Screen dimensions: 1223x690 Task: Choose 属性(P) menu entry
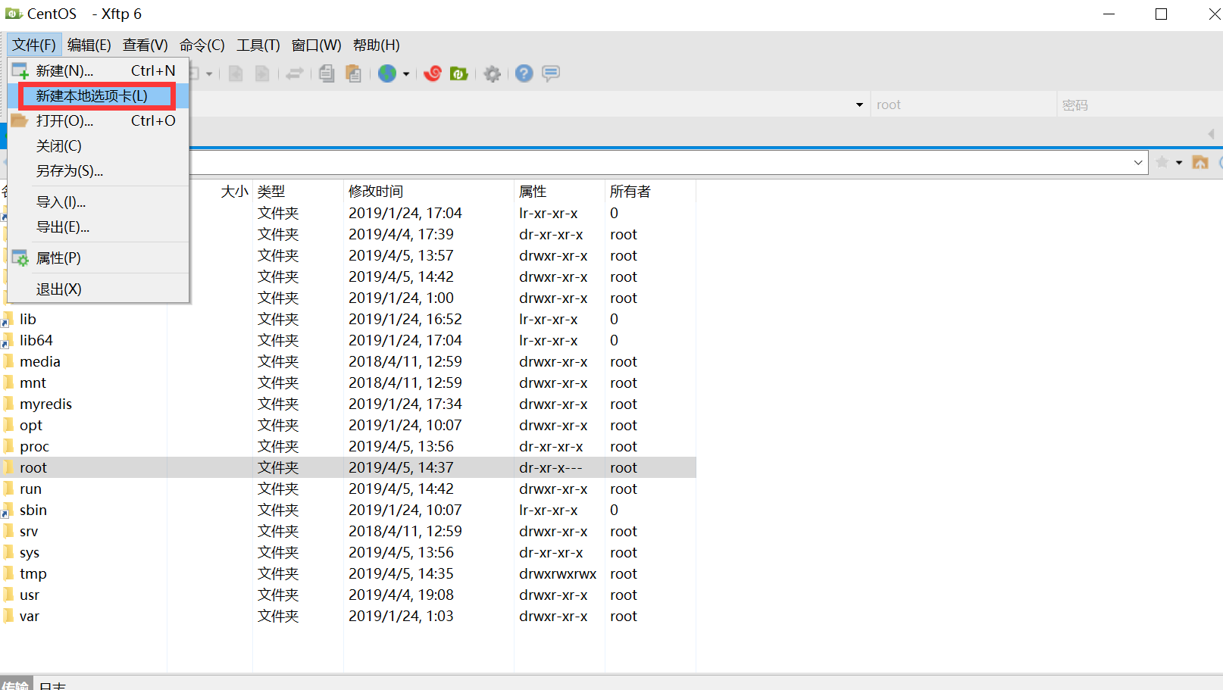tap(99, 258)
